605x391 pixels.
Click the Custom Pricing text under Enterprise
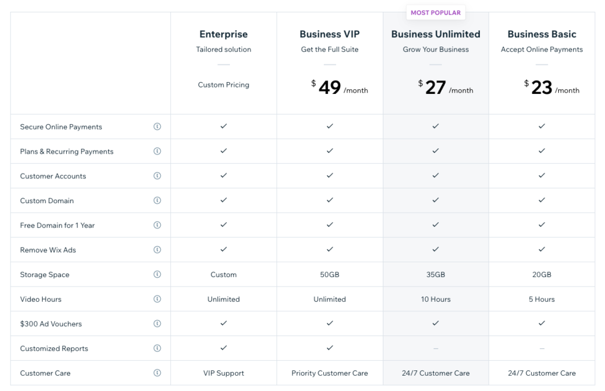point(223,84)
